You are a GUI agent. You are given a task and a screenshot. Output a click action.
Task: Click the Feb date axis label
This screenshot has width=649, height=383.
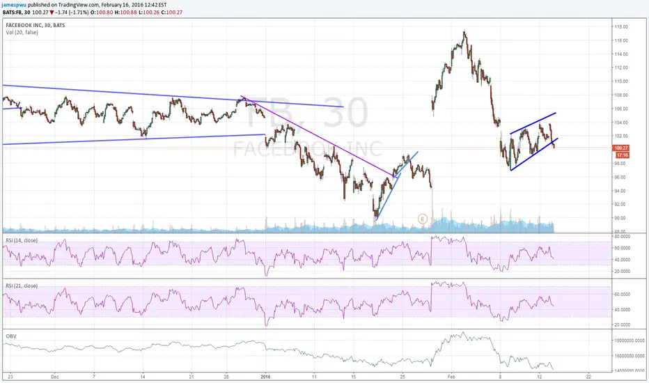(x=451, y=377)
